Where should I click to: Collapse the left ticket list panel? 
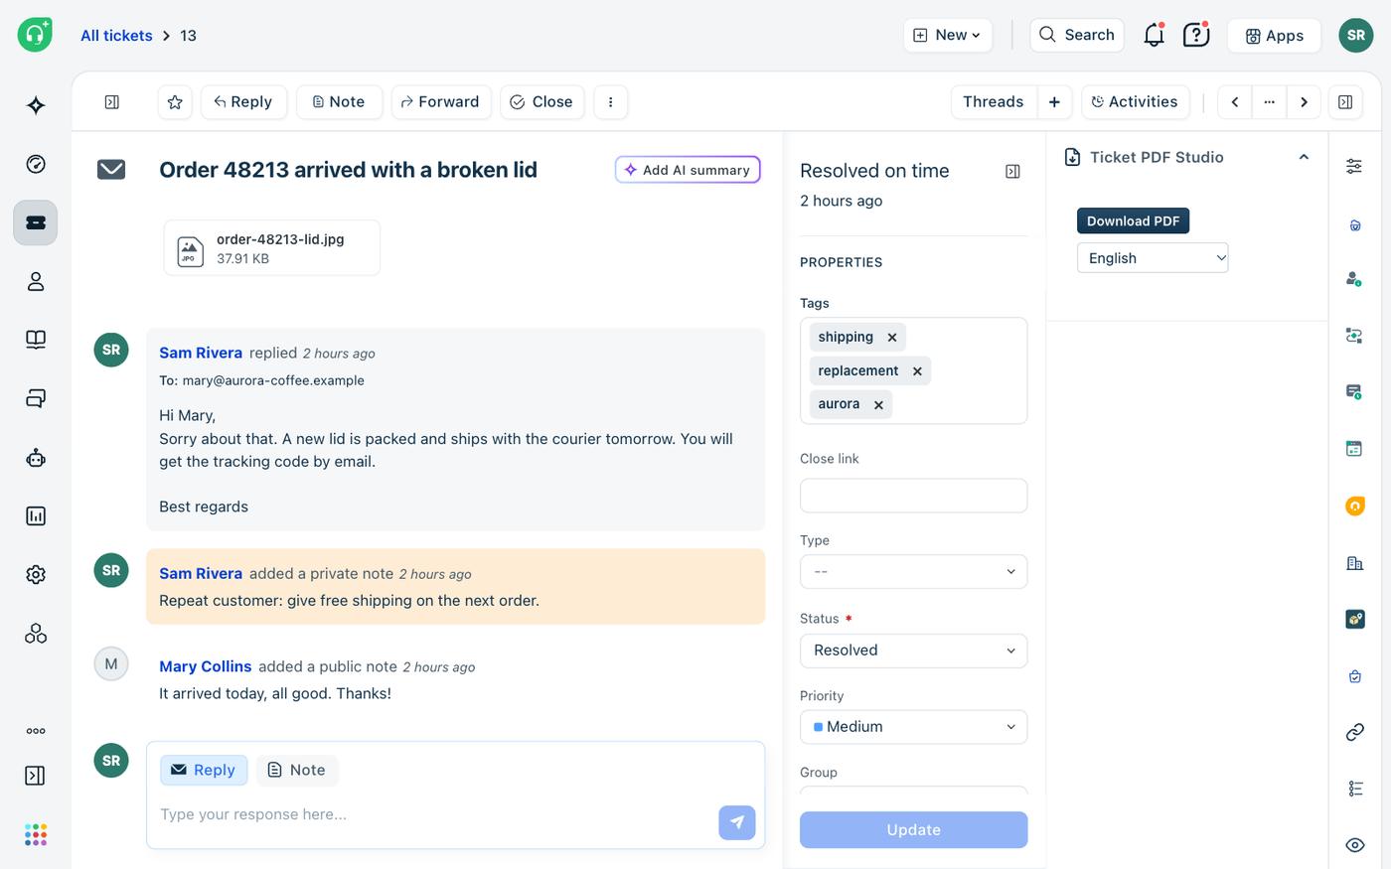tap(112, 102)
